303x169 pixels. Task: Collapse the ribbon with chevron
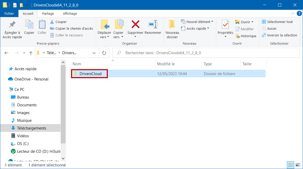(293, 13)
